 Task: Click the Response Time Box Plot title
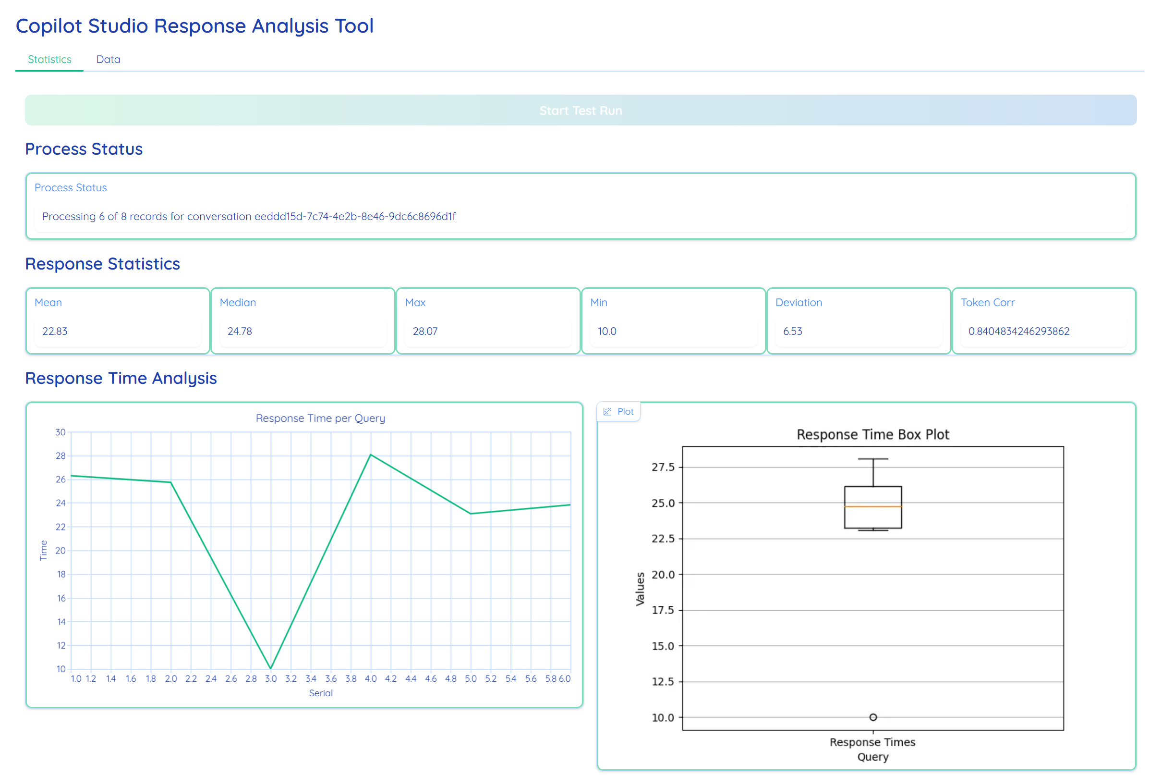872,434
